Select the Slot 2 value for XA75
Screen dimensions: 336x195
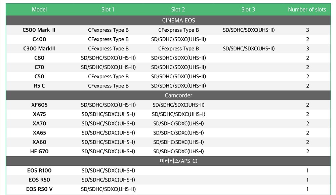[x=178, y=114]
